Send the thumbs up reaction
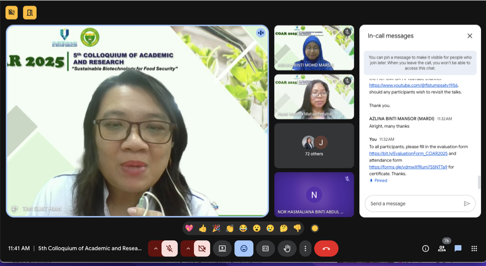486x266 pixels. pos(203,228)
